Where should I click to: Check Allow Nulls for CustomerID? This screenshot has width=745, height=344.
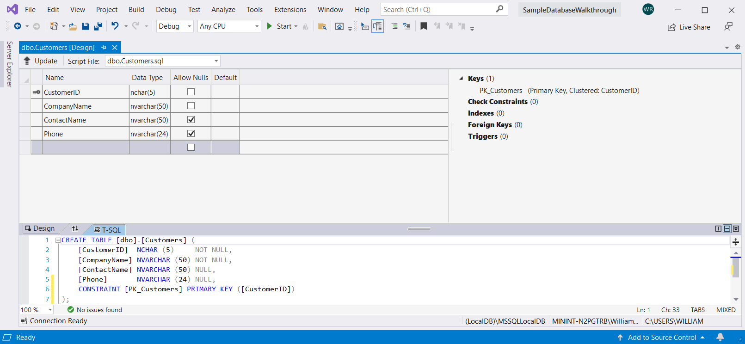[191, 92]
